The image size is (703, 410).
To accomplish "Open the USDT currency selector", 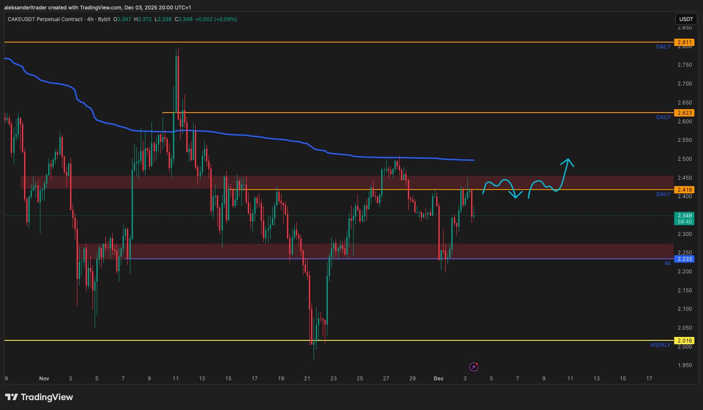I will pyautogui.click(x=686, y=19).
